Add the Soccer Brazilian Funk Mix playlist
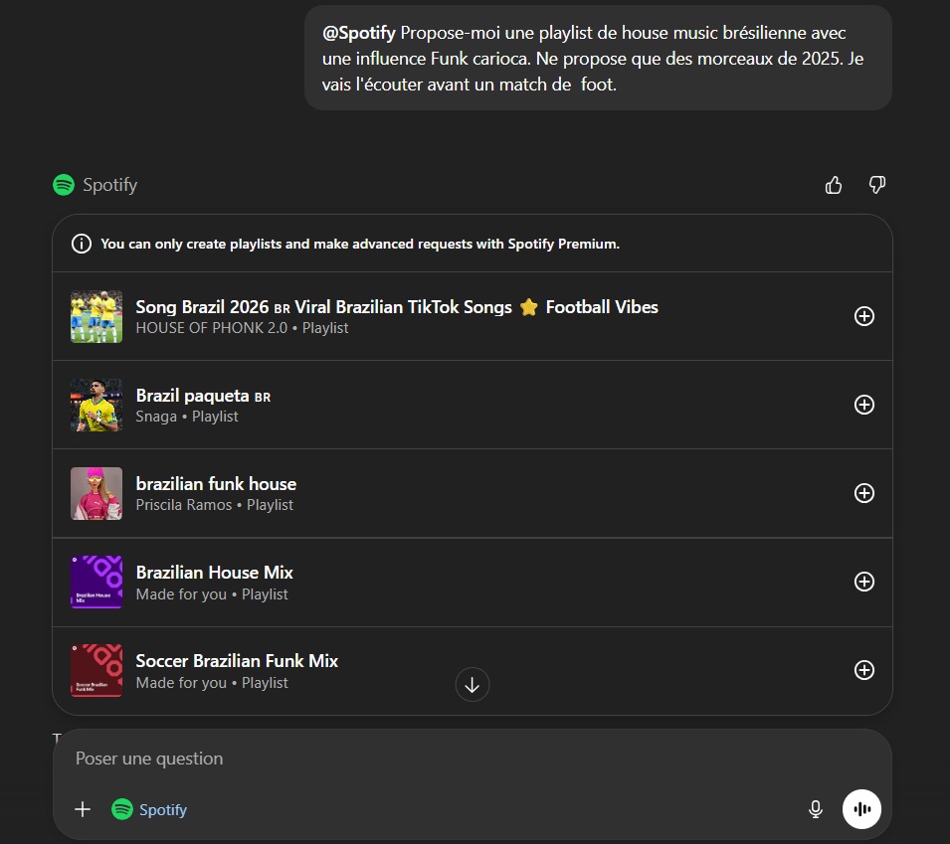 pyautogui.click(x=863, y=670)
